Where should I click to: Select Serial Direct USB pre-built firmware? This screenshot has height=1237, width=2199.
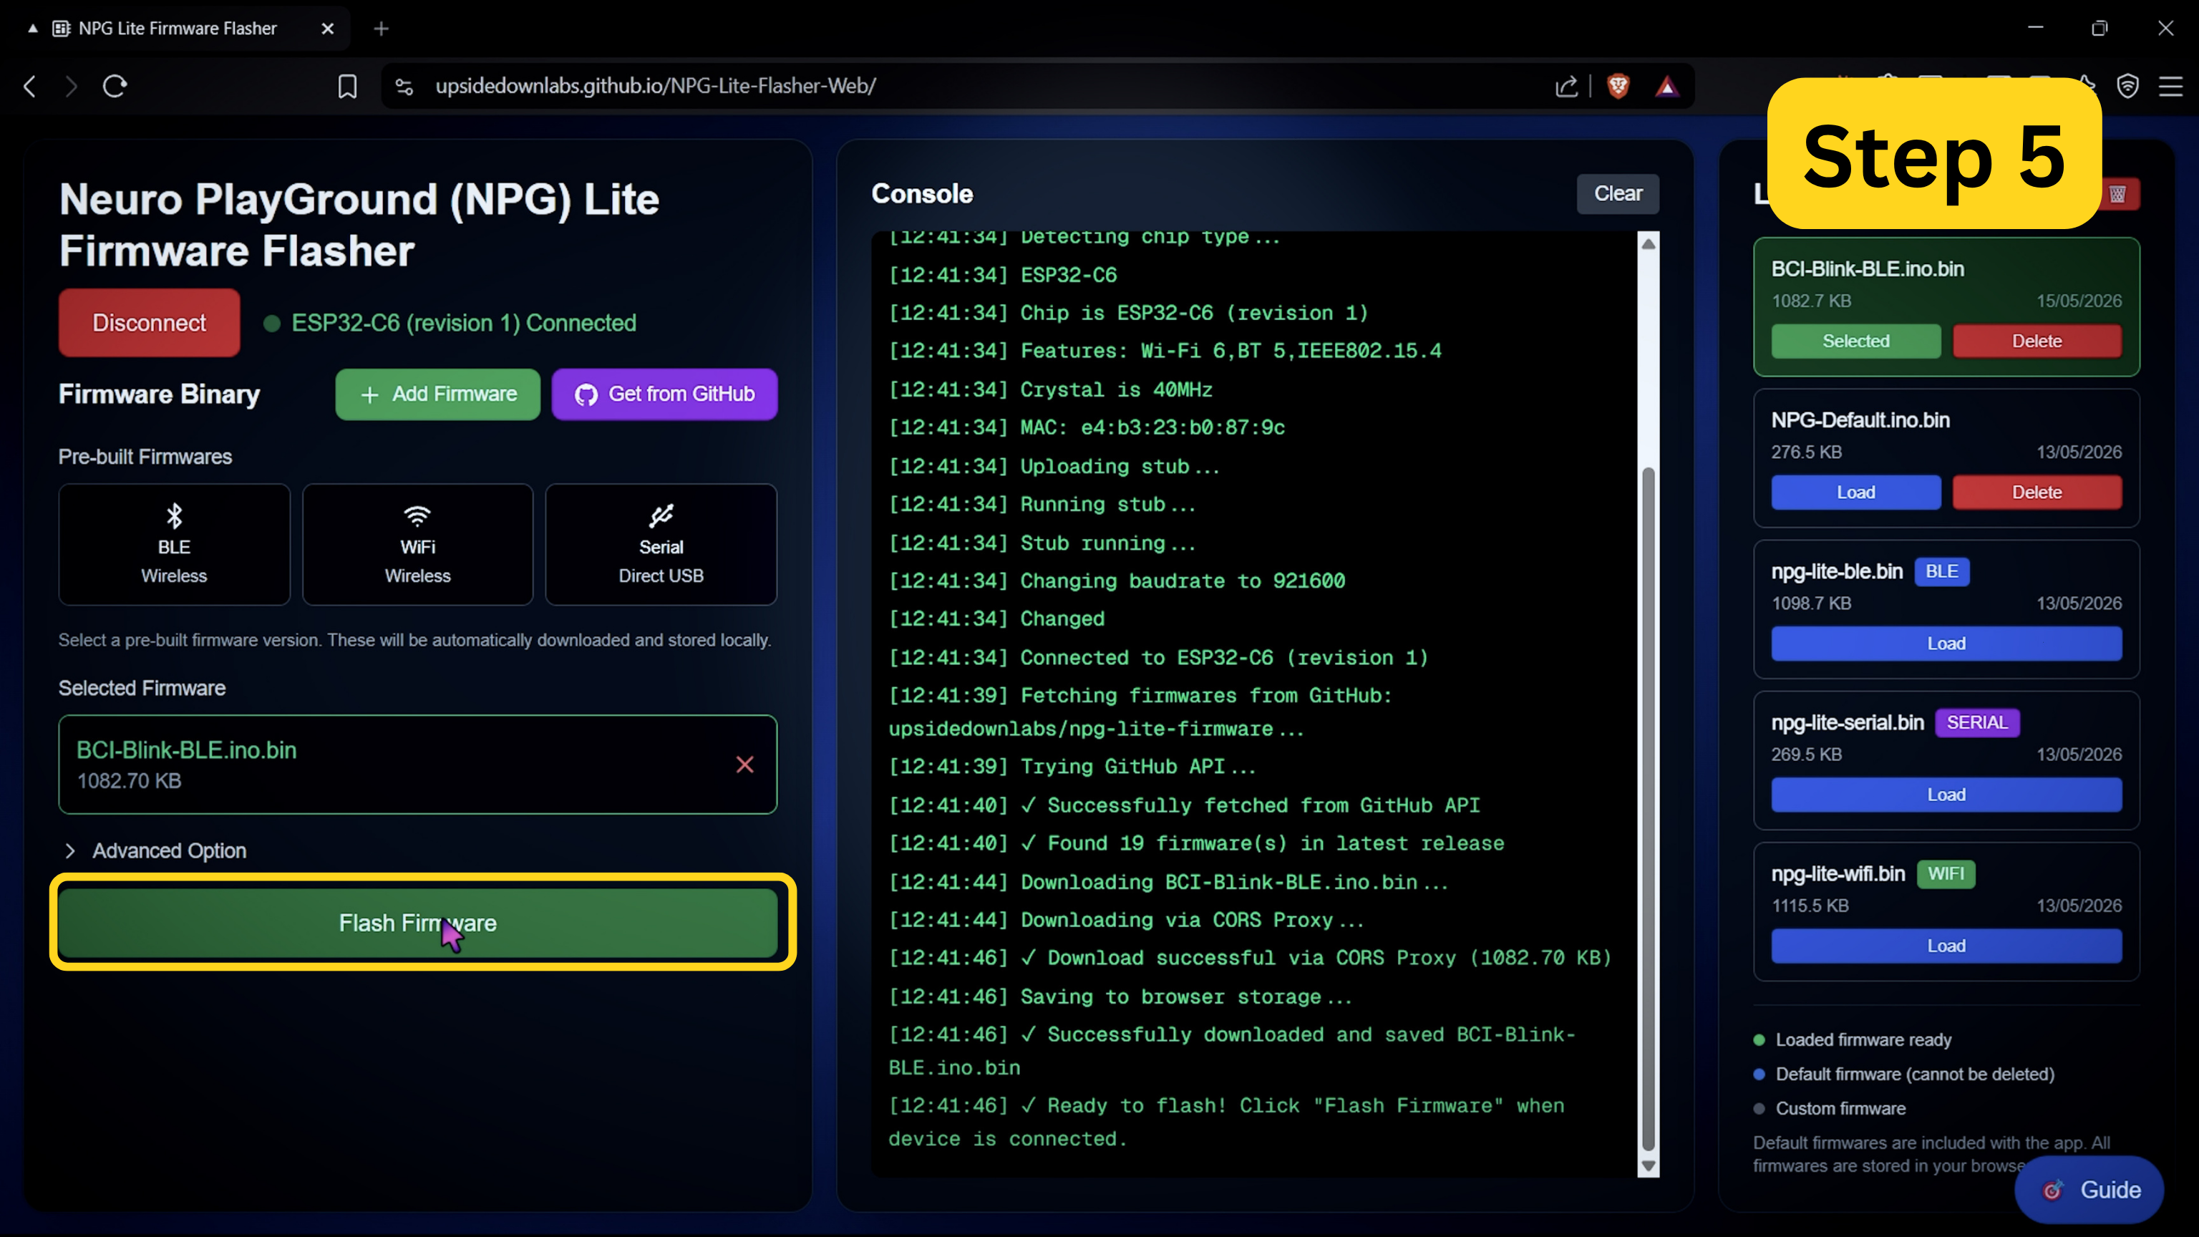click(x=661, y=545)
